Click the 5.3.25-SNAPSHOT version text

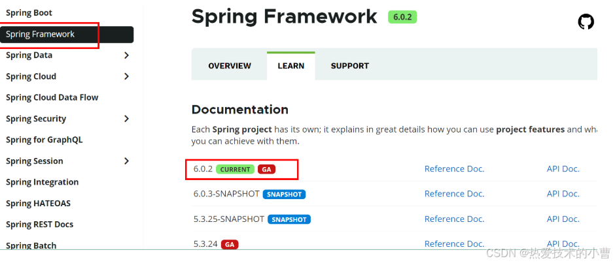click(229, 219)
